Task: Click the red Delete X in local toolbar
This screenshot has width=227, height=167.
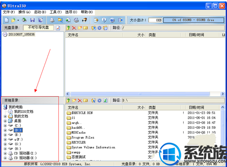Action: [80, 100]
